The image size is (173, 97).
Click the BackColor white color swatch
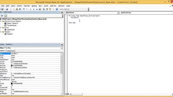(12, 62)
